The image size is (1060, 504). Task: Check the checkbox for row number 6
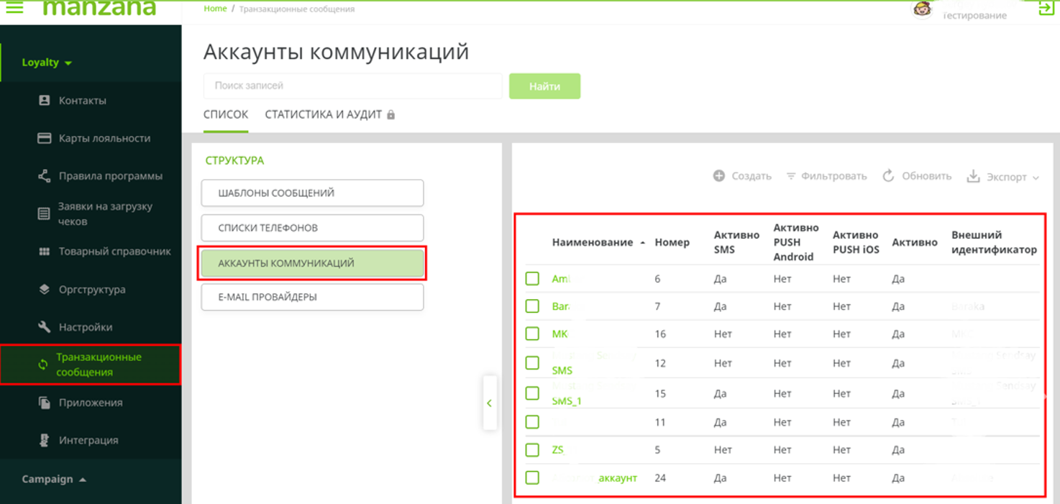(532, 279)
